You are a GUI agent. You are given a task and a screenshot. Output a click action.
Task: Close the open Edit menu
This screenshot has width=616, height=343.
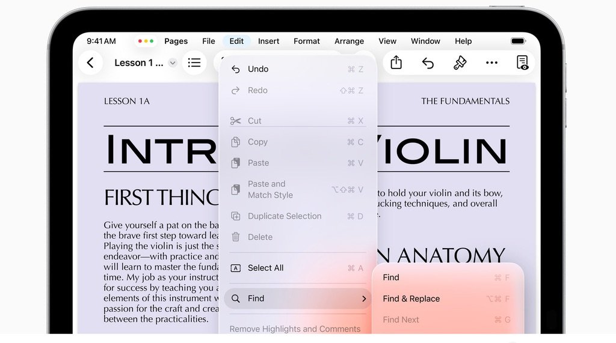(236, 41)
